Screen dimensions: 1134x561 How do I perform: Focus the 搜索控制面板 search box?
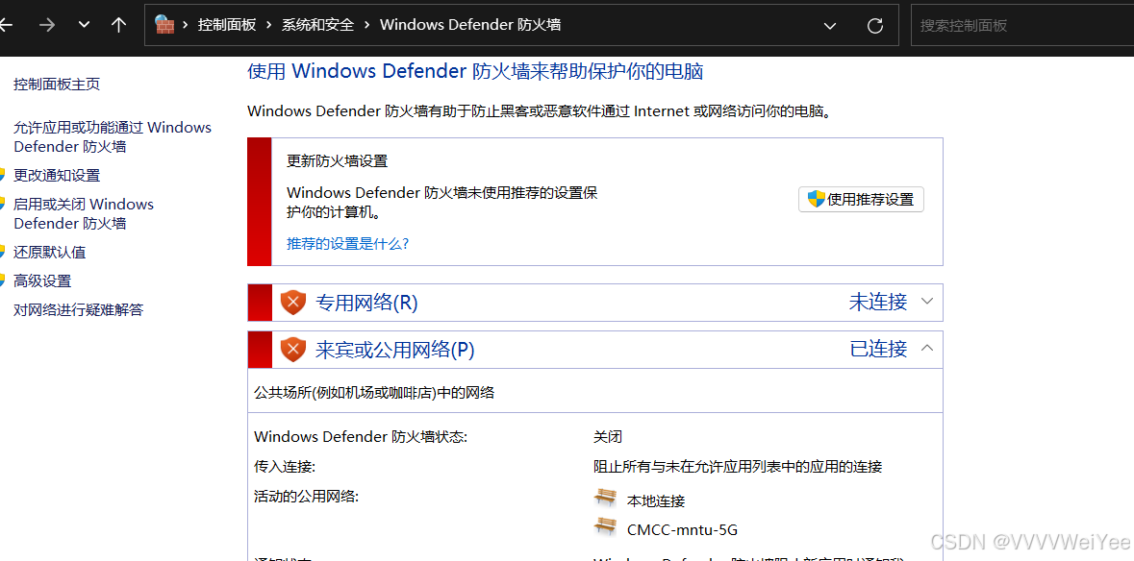pos(1021,25)
